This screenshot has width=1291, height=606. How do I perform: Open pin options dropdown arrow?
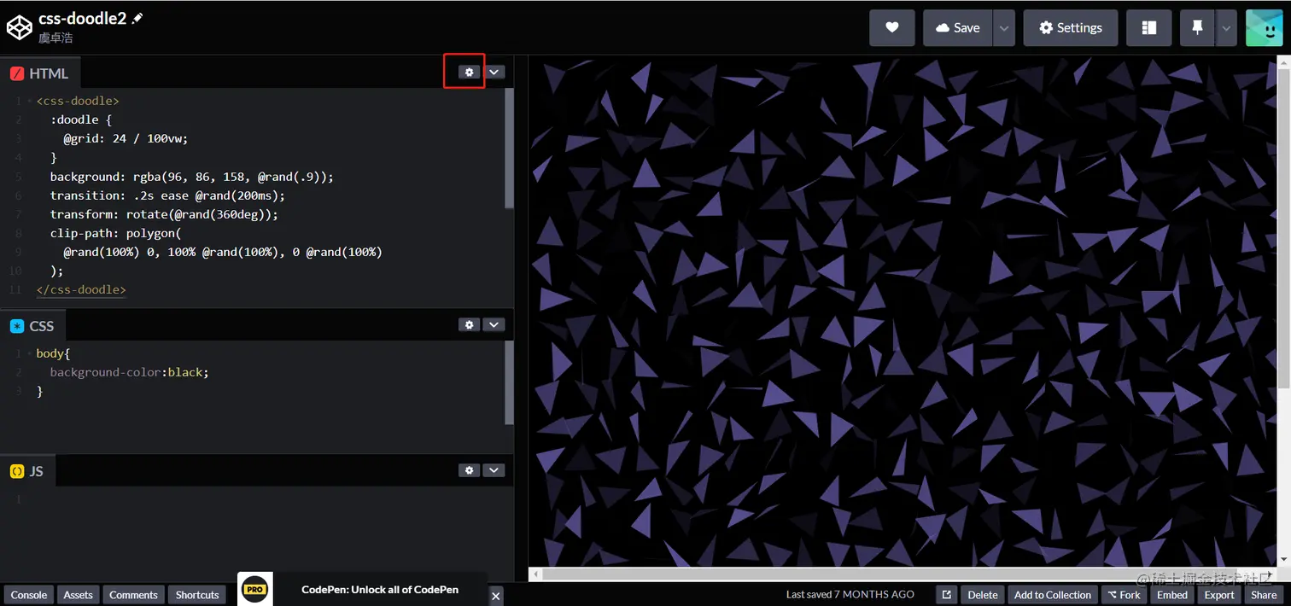[1227, 27]
